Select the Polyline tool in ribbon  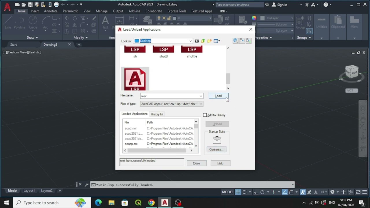(x=19, y=22)
